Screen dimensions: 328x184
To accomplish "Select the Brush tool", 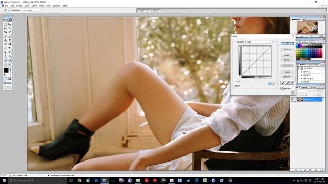I will 10,36.
